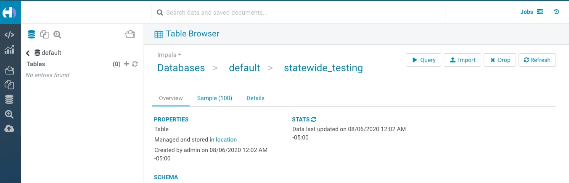The image size is (569, 183).
Task: Select the search source icon in assist panel
Action: point(58,34)
